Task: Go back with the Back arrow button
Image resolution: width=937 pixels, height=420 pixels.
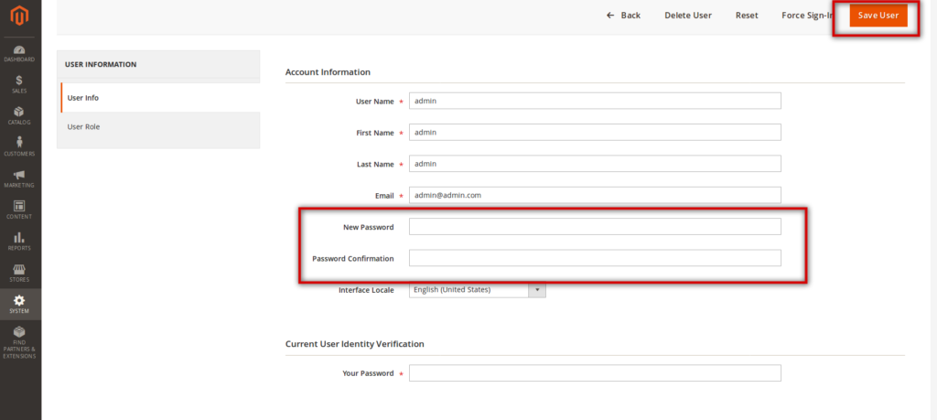Action: pos(623,16)
